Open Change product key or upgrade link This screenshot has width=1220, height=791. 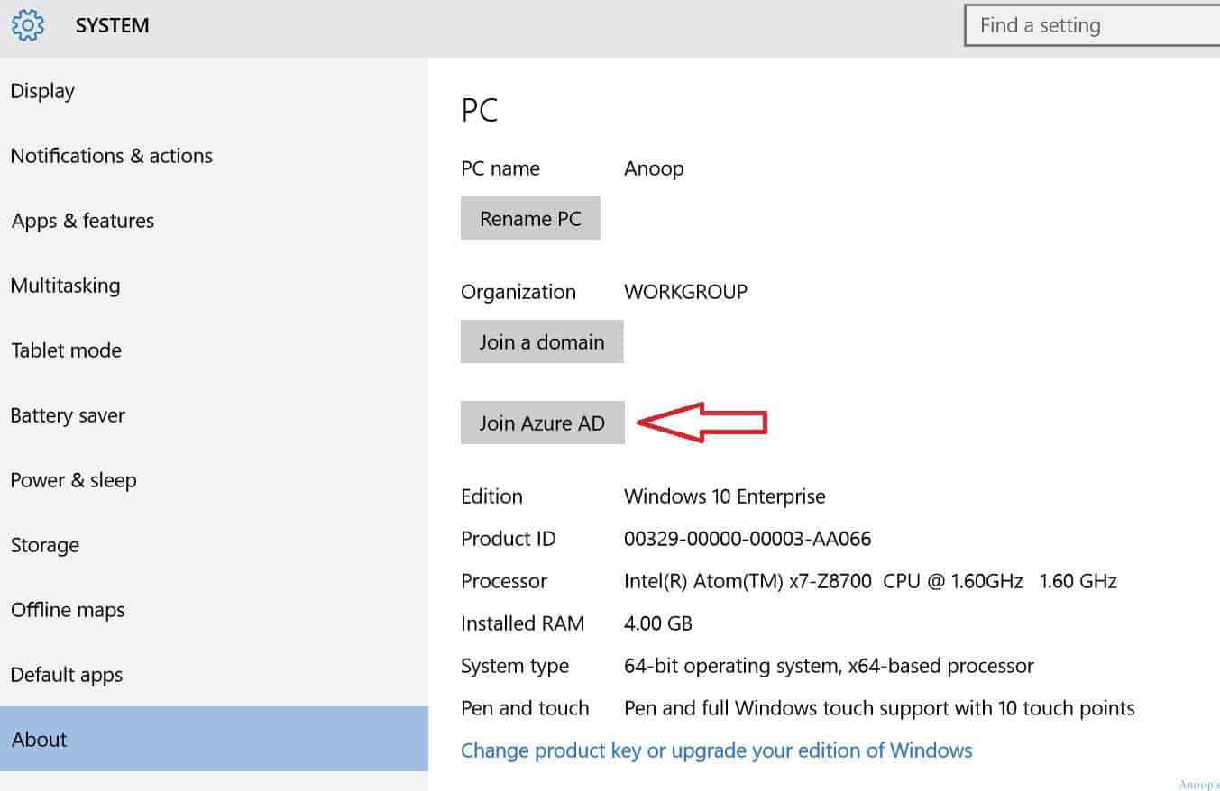coord(717,750)
